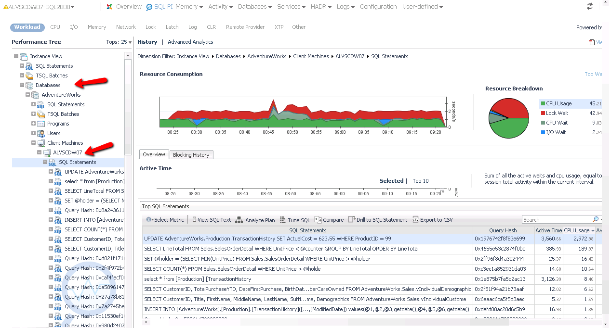Switch to the Blocking History tab

191,155
